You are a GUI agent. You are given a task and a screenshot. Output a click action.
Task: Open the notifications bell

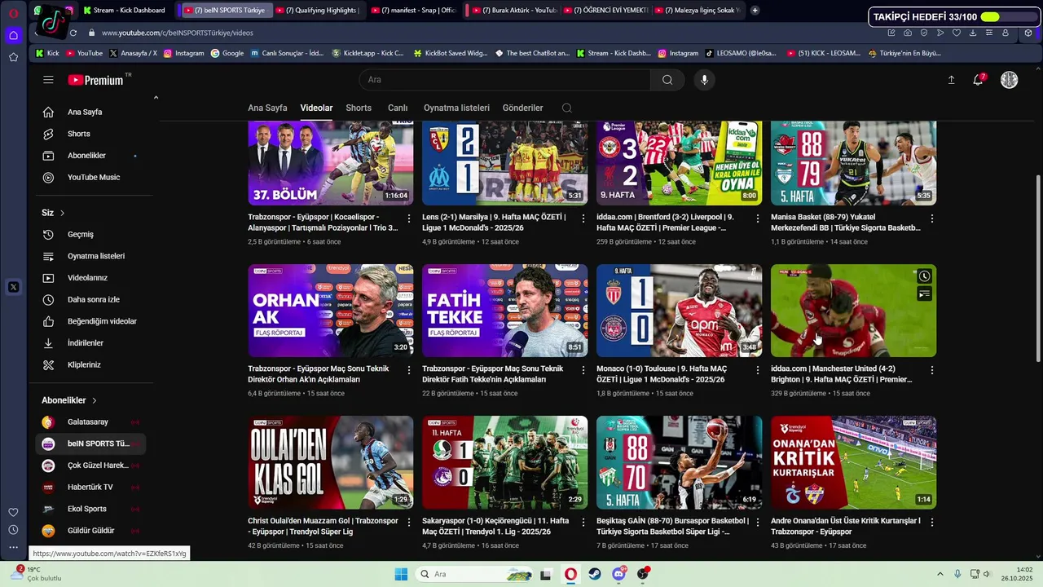[979, 80]
